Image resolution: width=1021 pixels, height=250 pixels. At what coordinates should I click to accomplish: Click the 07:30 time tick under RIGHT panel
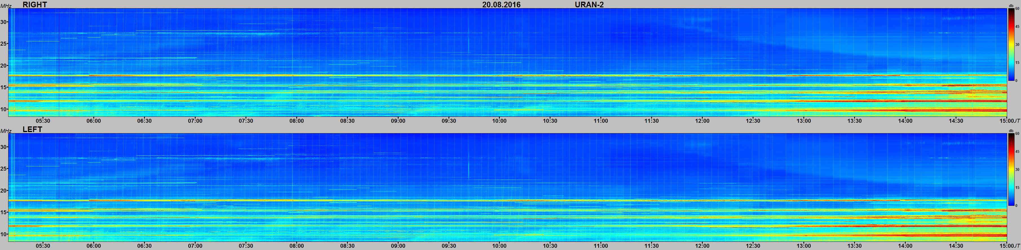point(246,121)
